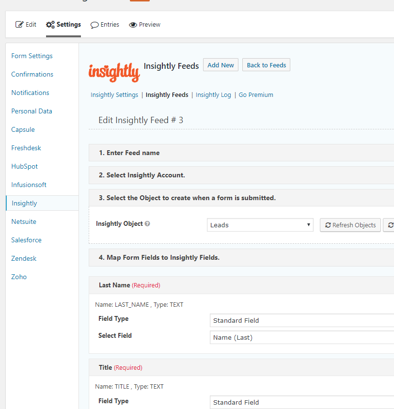Image resolution: width=394 pixels, height=409 pixels.
Task: Select Zendesk in sidebar
Action: coord(24,258)
